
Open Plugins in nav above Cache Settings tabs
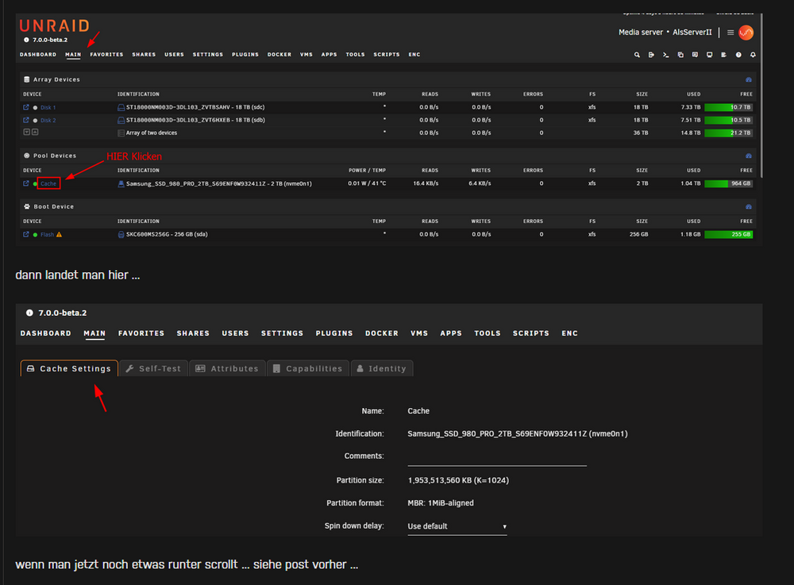(x=334, y=333)
